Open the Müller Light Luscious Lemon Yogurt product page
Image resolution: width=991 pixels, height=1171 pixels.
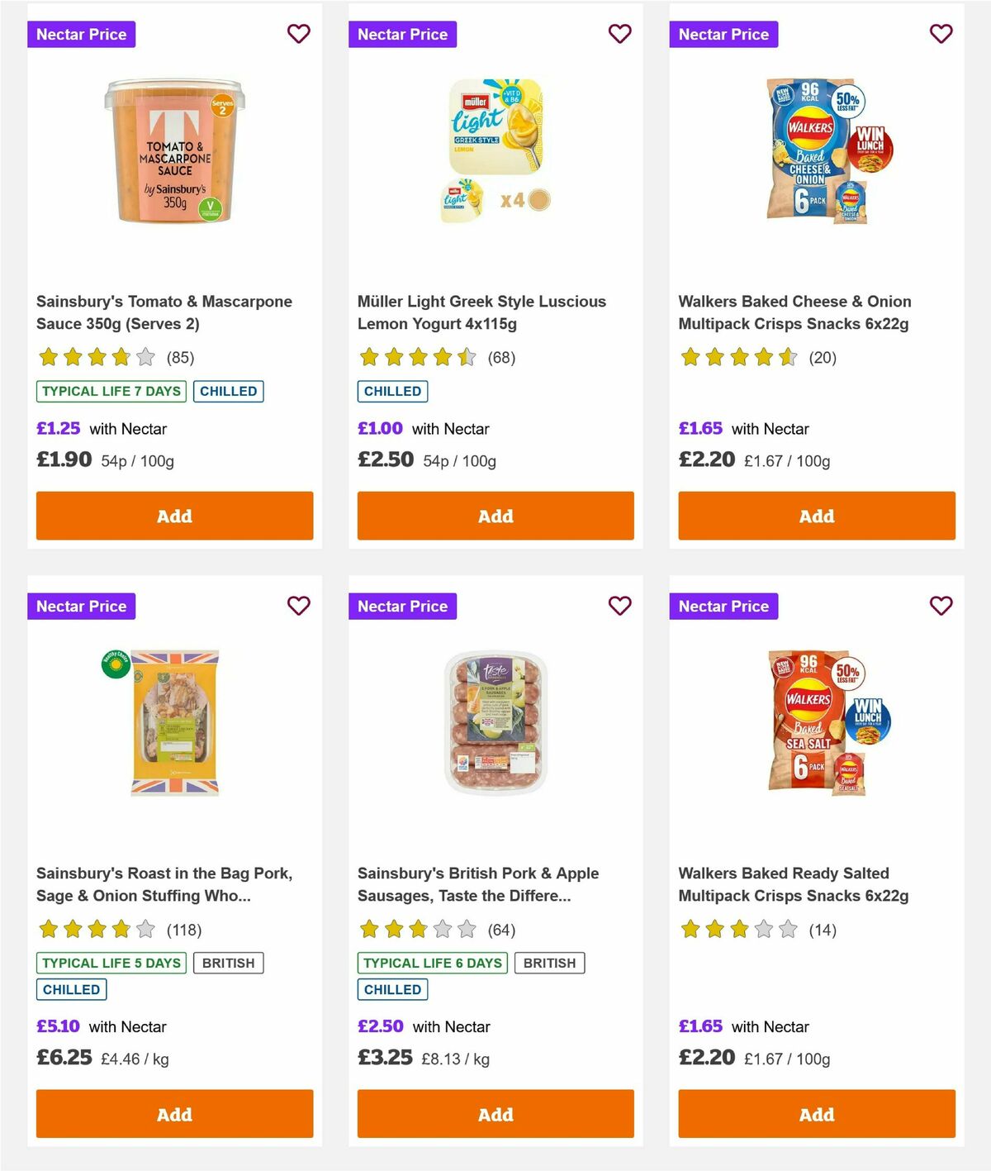tap(481, 312)
